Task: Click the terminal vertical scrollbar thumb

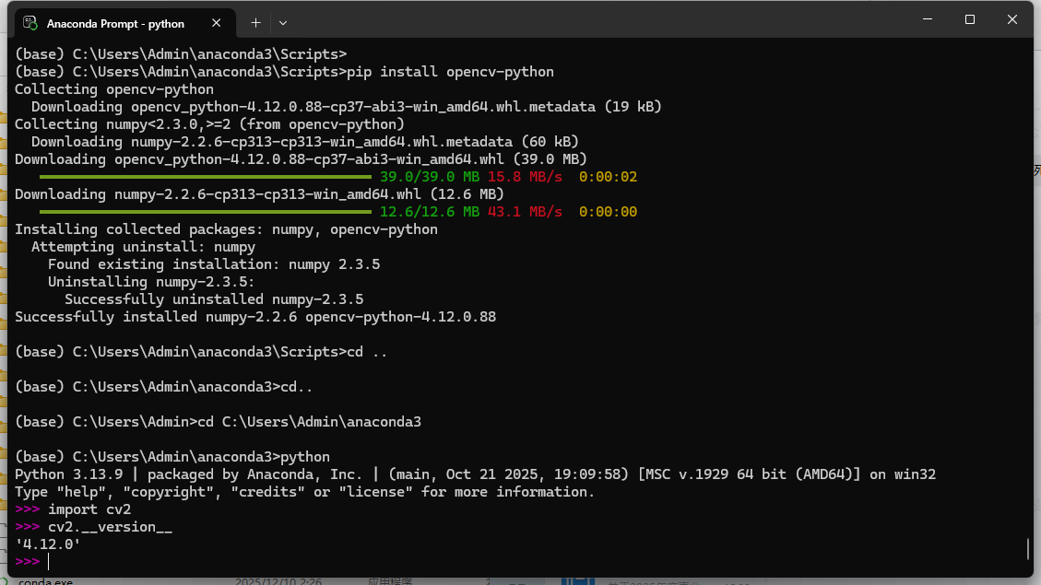Action: pos(1028,548)
